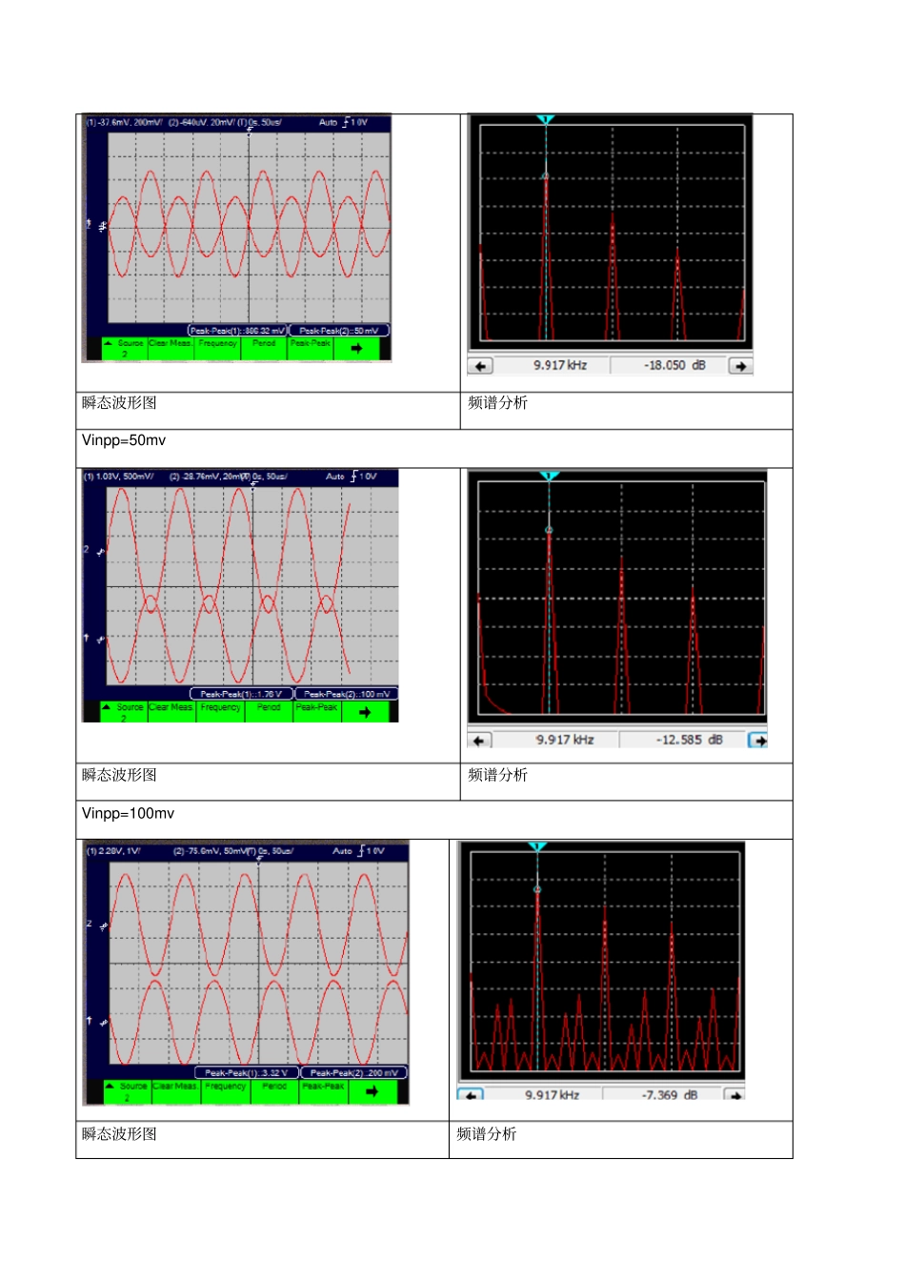
Task: Click the Vinpp=50mv heading text
Action: point(124,440)
